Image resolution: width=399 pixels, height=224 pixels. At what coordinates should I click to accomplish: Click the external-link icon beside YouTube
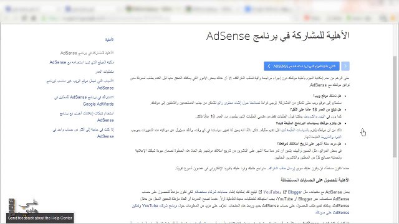point(261,192)
